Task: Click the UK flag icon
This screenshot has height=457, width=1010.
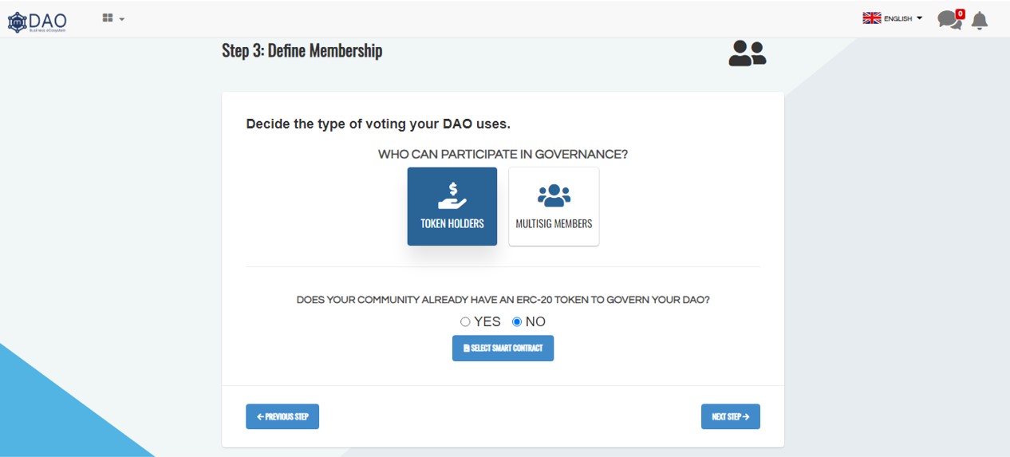Action: tap(871, 18)
